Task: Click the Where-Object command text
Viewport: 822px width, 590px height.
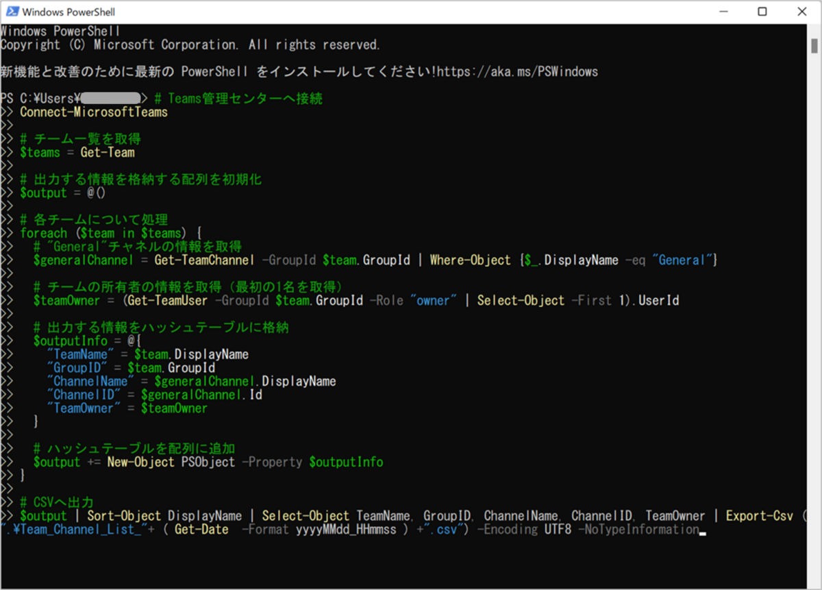Action: [470, 260]
